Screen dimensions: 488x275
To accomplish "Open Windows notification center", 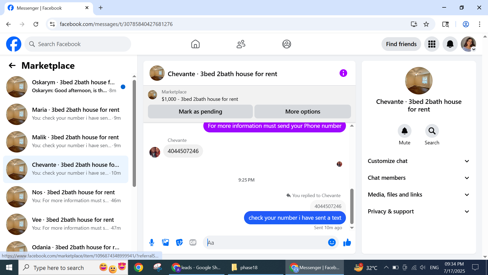I will tap(475, 267).
